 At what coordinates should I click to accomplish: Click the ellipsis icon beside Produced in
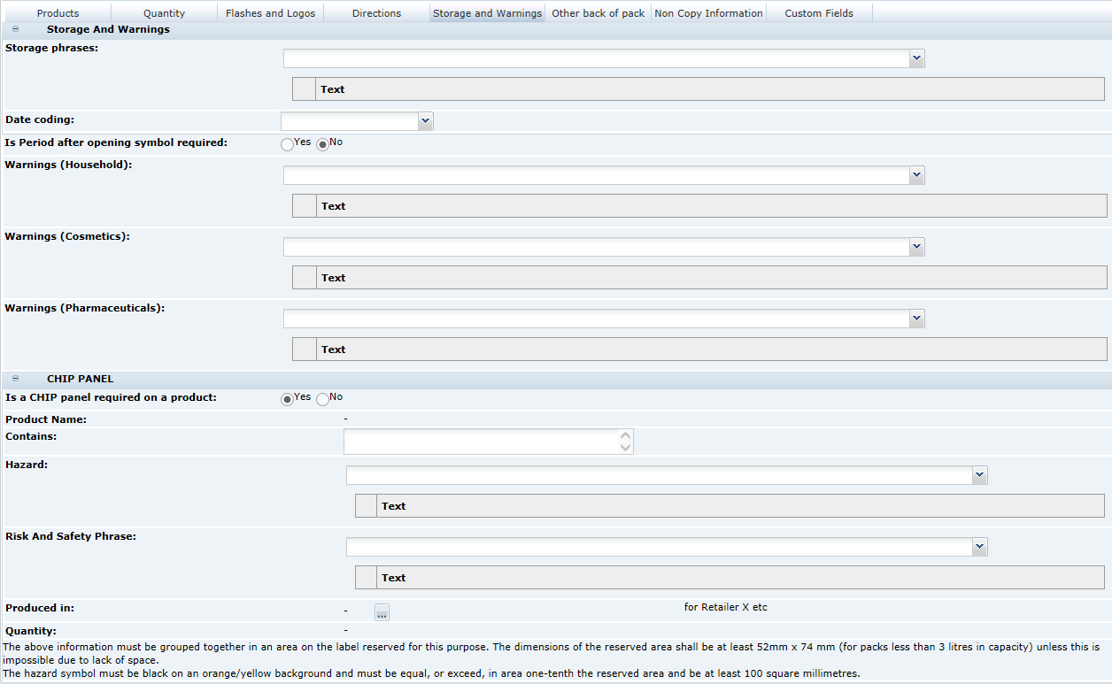coord(381,611)
